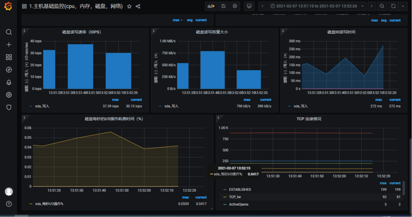This screenshot has width=412, height=217.
Task: Open the TCP 连接情况 panel title menu
Action: point(309,119)
